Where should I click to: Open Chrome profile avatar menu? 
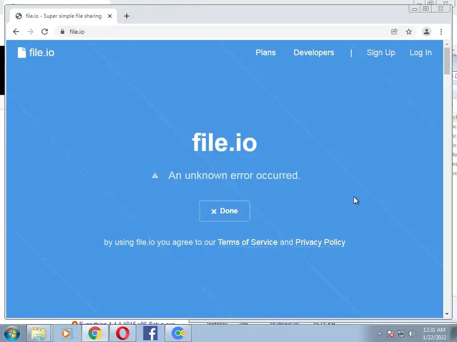426,32
